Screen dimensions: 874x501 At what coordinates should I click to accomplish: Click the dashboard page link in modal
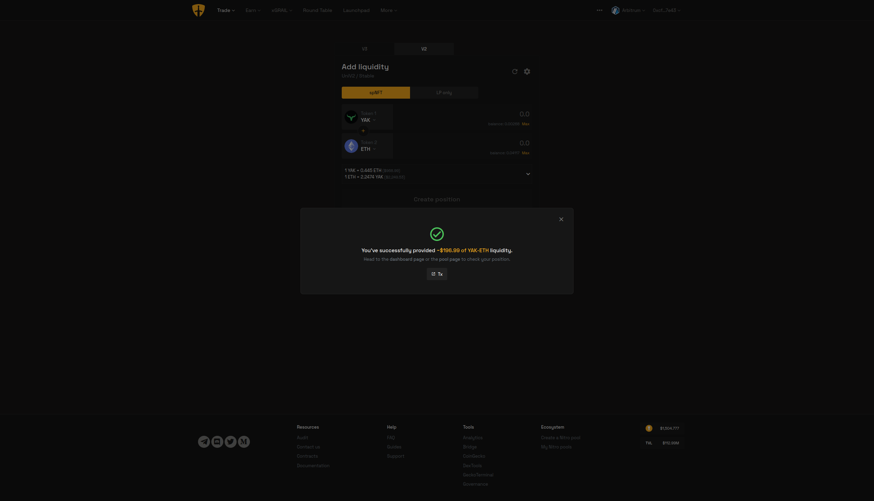(406, 259)
